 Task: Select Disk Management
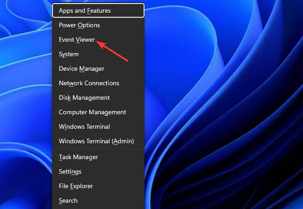(x=98, y=98)
